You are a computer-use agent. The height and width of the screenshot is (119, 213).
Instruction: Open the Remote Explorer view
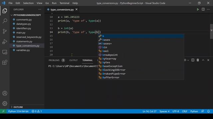coord(5,52)
